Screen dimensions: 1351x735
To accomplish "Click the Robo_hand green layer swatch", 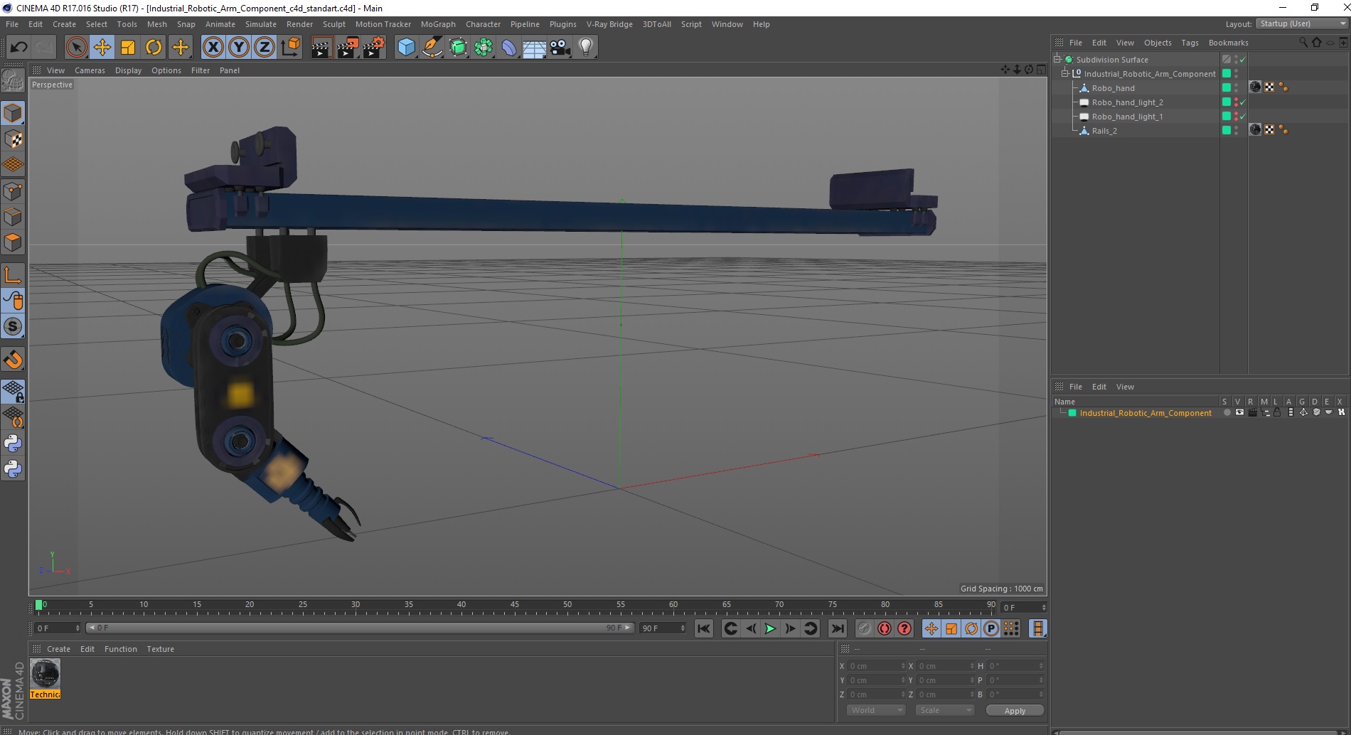I will 1227,87.
